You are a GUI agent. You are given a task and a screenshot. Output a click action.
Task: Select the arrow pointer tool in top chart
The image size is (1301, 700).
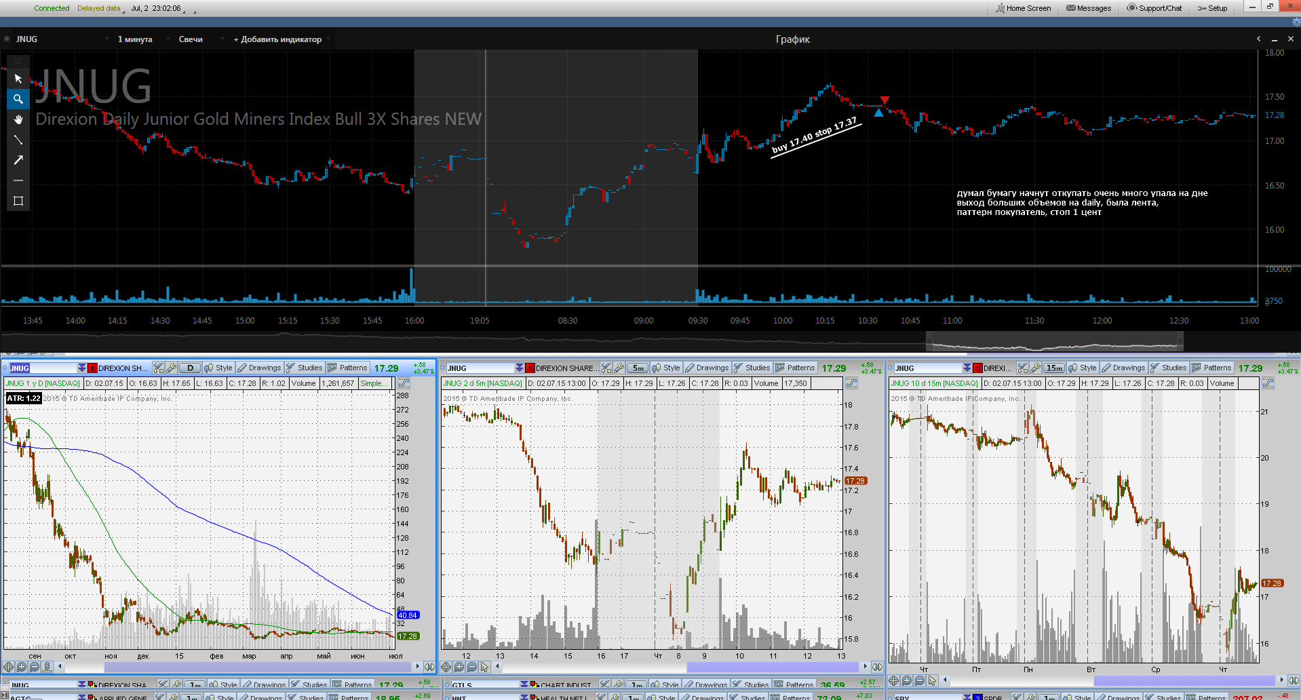(18, 79)
